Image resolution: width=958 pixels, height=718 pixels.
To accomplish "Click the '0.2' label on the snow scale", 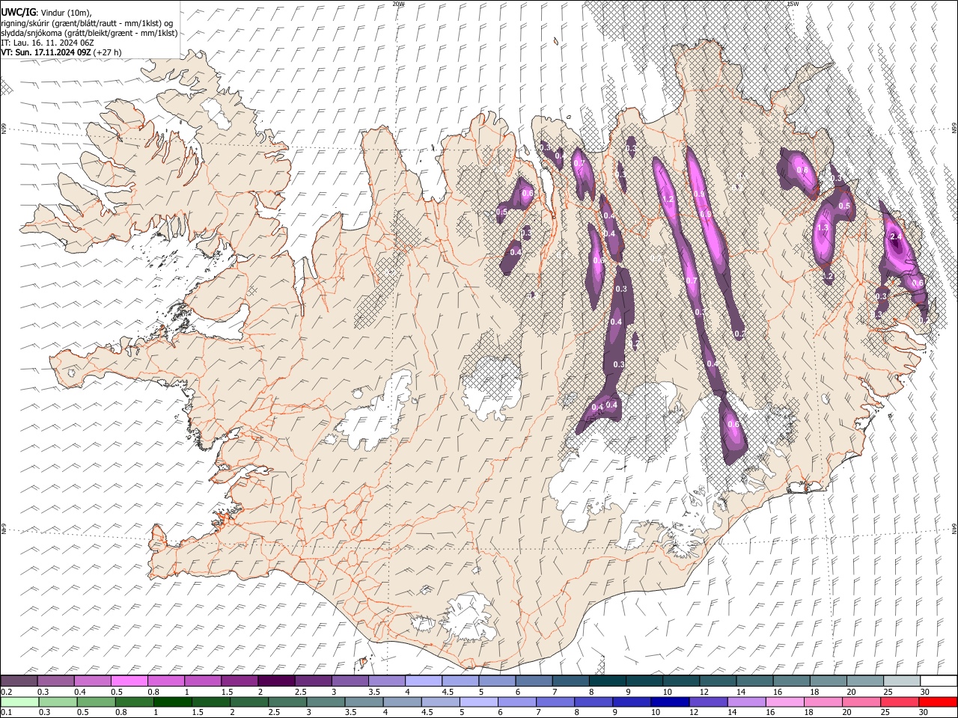I will (6, 692).
